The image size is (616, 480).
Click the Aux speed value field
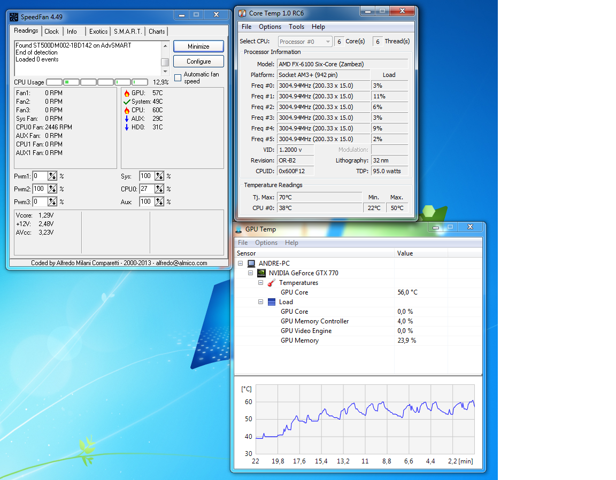(x=147, y=202)
